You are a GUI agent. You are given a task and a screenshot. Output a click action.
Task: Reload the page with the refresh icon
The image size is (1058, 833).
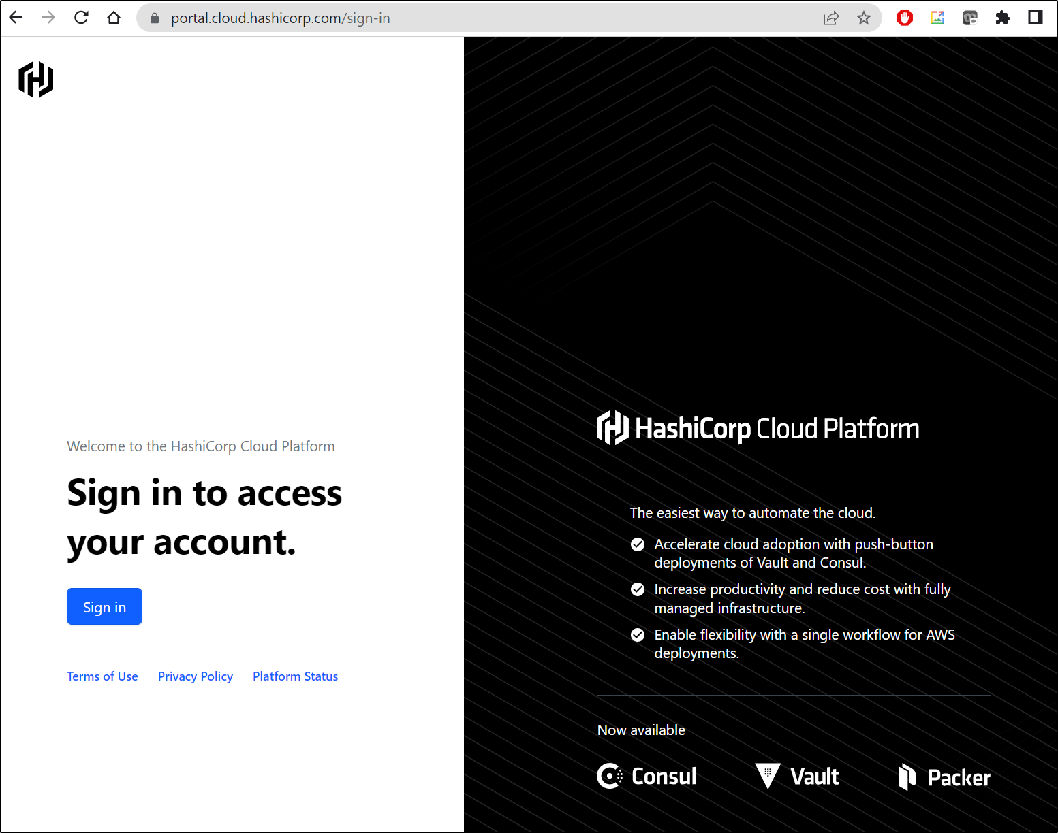(81, 18)
